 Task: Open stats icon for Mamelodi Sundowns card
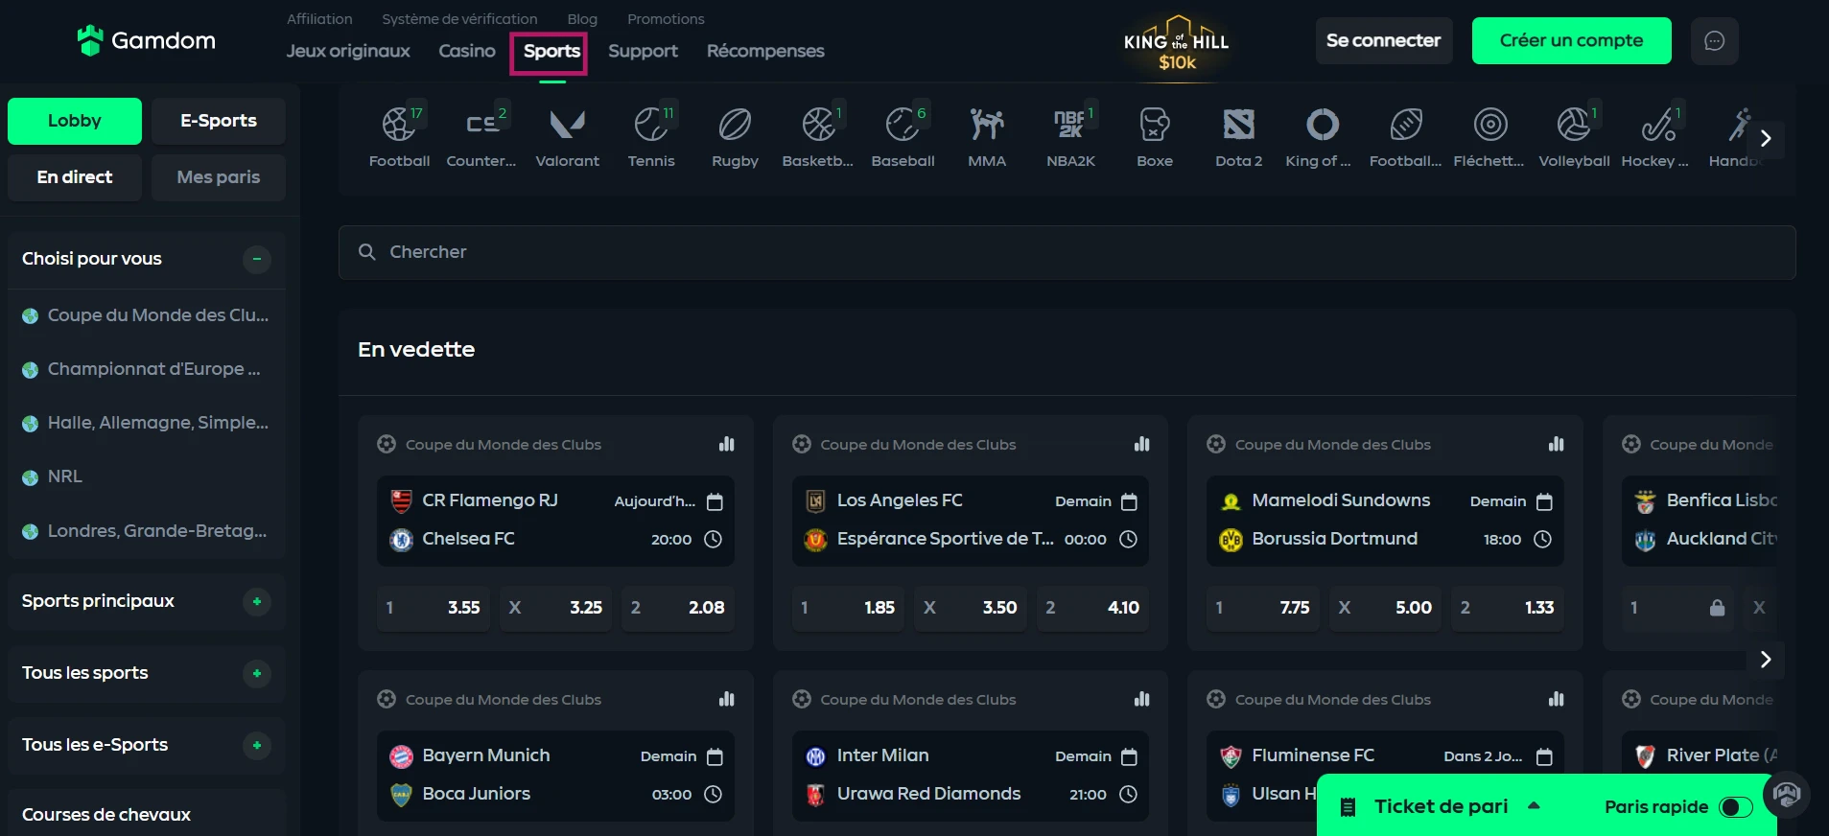click(x=1556, y=444)
